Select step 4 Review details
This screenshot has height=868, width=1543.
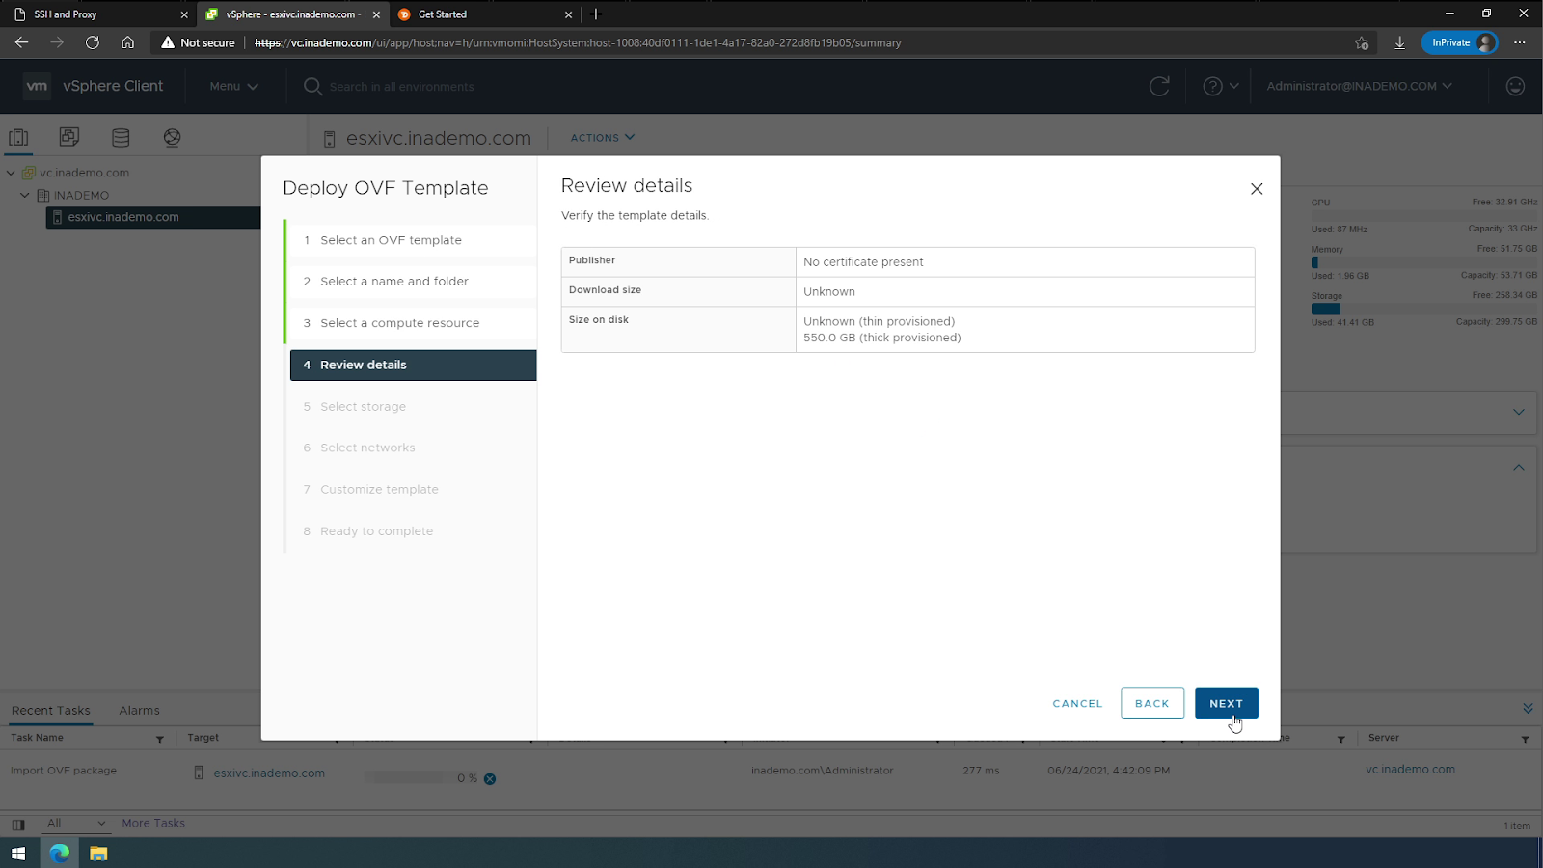[x=413, y=365]
